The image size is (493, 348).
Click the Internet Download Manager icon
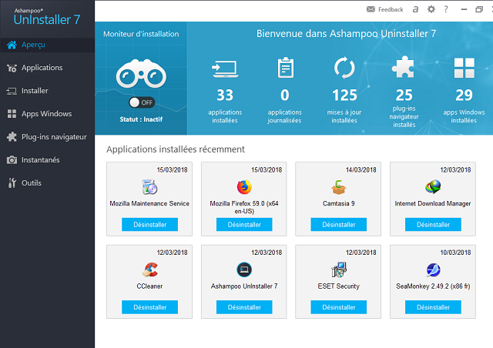click(433, 187)
